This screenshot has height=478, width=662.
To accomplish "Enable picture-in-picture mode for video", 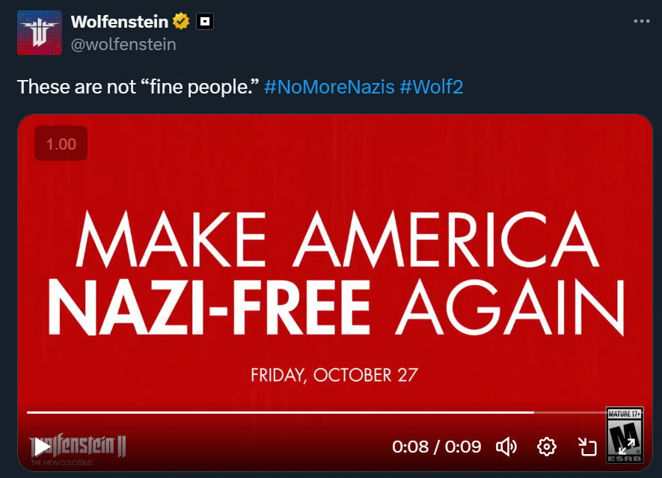I will tap(587, 447).
